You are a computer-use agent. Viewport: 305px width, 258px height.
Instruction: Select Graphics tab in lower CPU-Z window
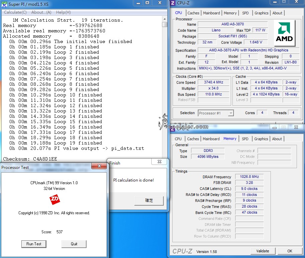coord(261,139)
